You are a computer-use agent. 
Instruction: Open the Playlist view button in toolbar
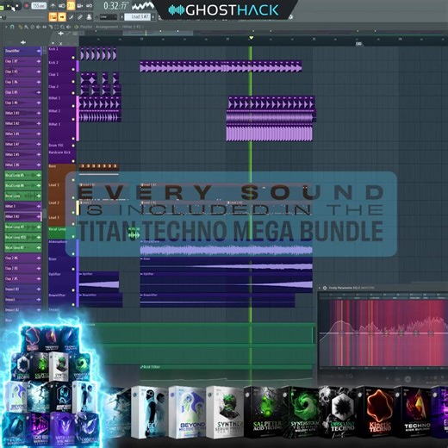pos(53,17)
